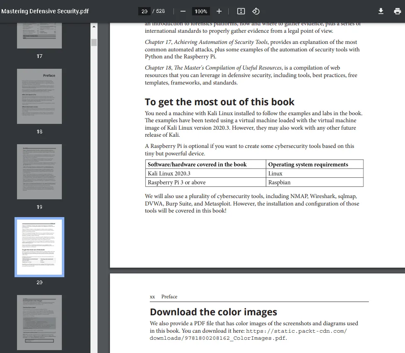
Task: Click the Kali Linux 2020.3 table cell
Action: point(169,174)
